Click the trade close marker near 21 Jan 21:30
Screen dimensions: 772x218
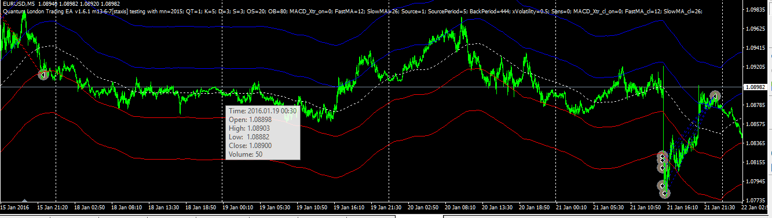tap(715, 95)
